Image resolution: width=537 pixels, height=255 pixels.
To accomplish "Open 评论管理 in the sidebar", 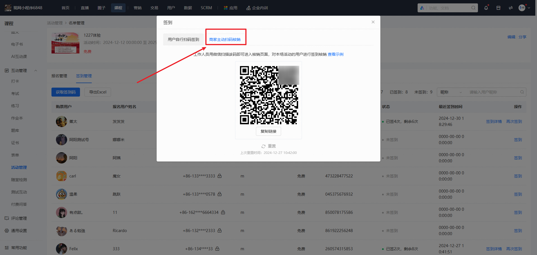I will tap(19, 218).
